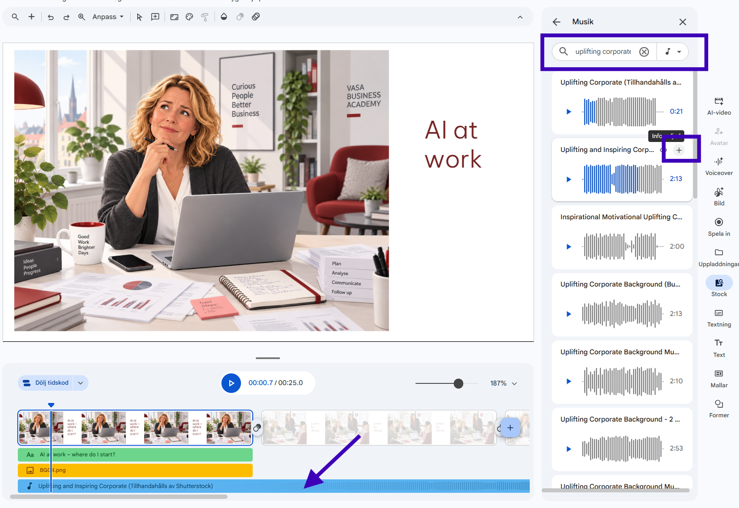Open the Anpassa zoom dropdown
This screenshot has height=508, width=739.
coord(108,17)
